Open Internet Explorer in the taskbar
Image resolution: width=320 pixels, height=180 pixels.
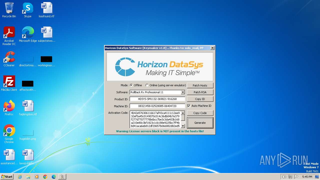click(x=20, y=177)
